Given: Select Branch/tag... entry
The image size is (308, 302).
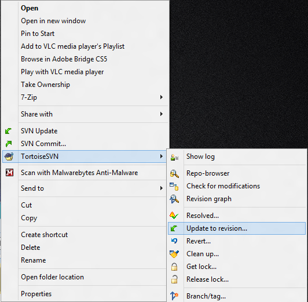Looking at the screenshot, I should click(206, 296).
